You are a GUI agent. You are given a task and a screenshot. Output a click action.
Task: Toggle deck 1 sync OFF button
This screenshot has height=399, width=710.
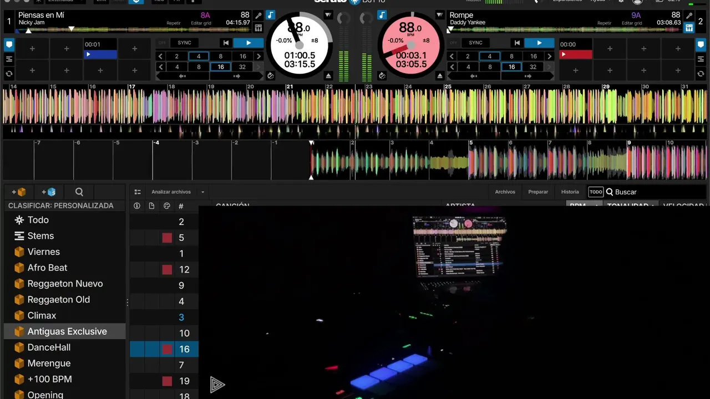(x=162, y=43)
